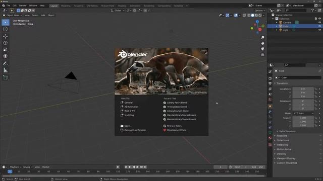
Task: Open the Render menu
Action: [x=23, y=6]
